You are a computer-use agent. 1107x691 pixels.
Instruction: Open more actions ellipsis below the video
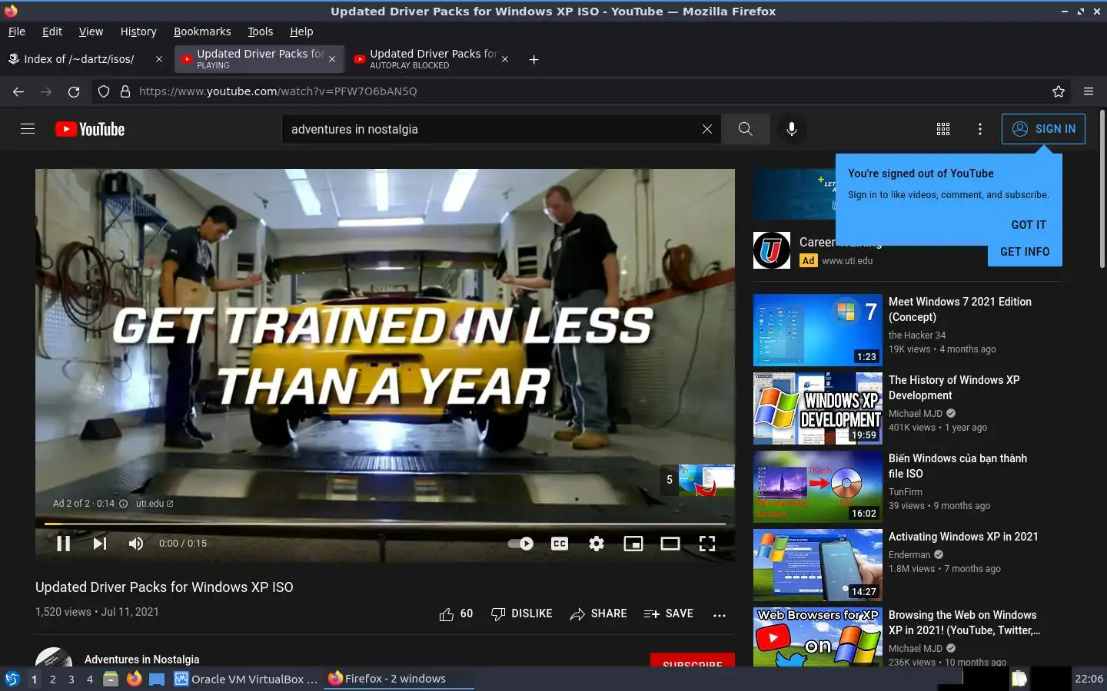coord(720,614)
